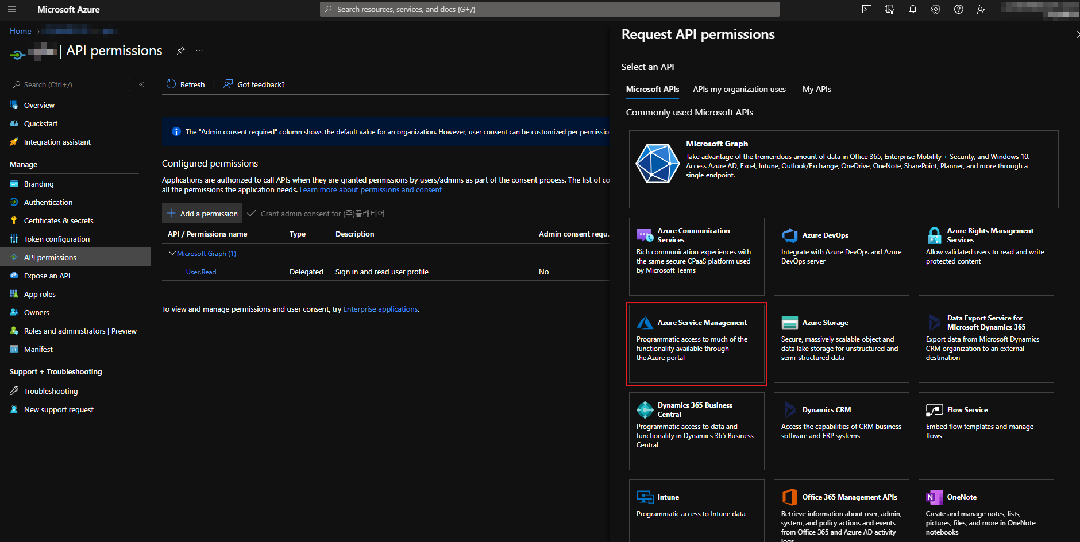The image size is (1080, 542).
Task: Open Cloud Shell from the top bar
Action: click(867, 9)
